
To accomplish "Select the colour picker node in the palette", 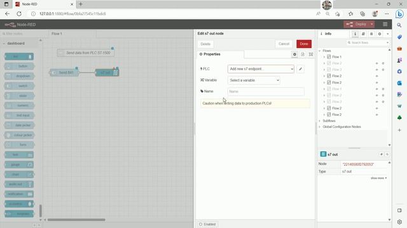I will (19, 135).
